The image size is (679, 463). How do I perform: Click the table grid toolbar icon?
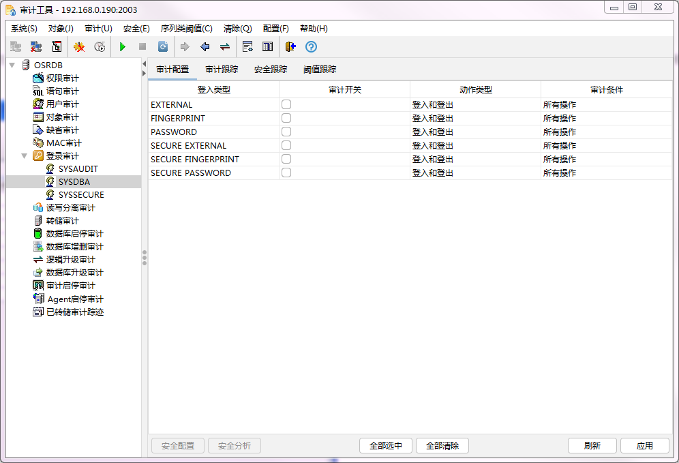(267, 46)
